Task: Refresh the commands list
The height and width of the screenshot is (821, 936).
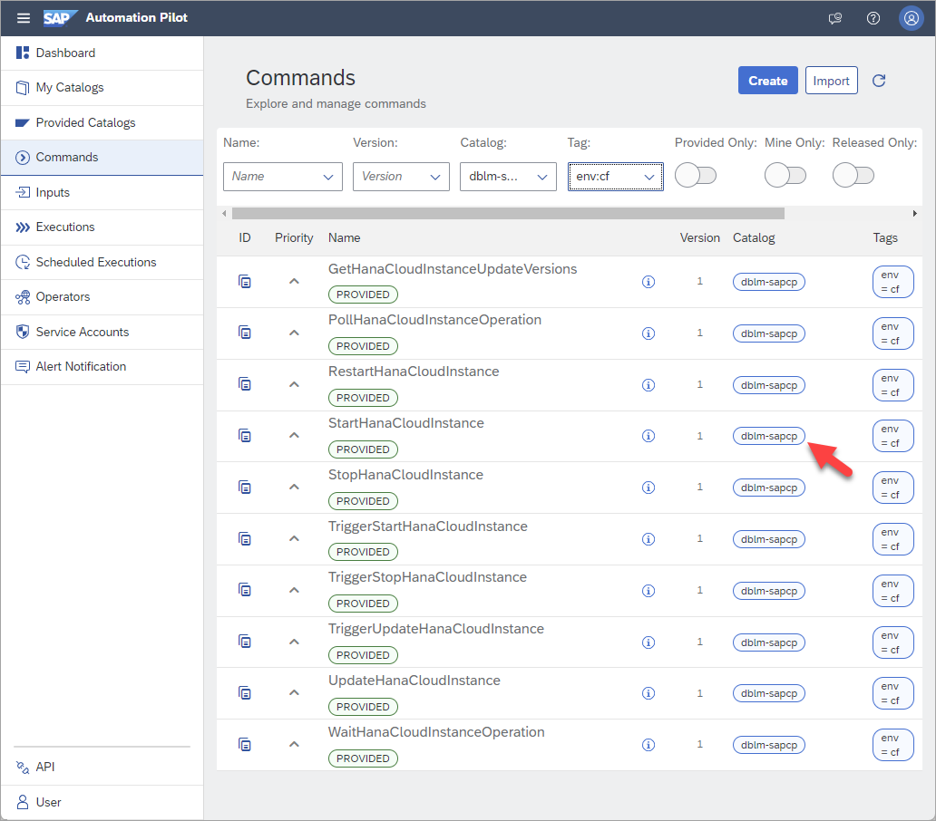Action: (879, 81)
